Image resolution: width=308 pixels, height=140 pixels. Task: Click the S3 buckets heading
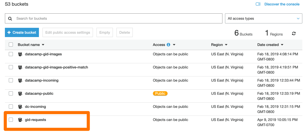tap(16, 4)
